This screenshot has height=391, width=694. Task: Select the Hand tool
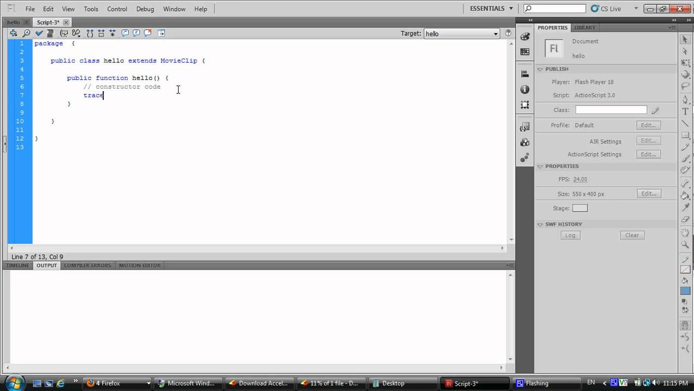point(685,232)
